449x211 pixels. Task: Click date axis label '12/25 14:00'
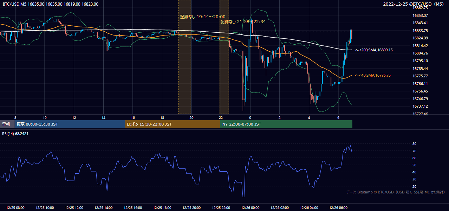pyautogui.click(x=104, y=207)
